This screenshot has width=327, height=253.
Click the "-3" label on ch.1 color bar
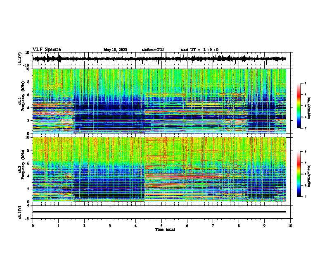304,83
